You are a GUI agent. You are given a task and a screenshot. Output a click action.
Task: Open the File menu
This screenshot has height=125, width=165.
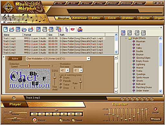tap(60, 3)
